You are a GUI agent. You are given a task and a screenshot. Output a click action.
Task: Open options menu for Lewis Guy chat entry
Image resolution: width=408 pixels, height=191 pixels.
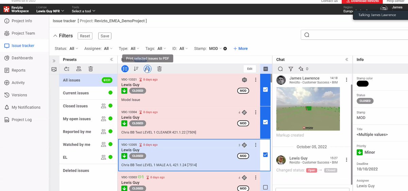point(346,160)
